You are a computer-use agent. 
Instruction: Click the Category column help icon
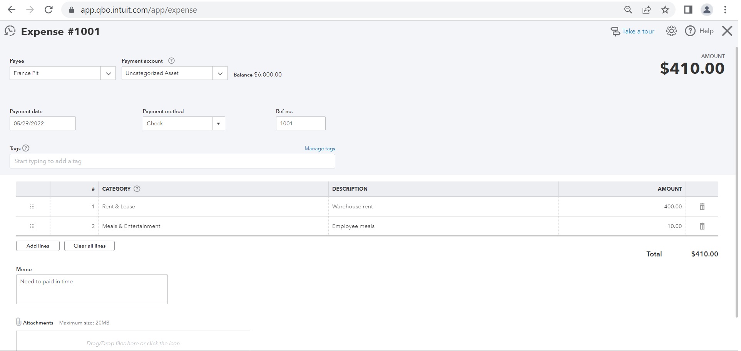137,189
